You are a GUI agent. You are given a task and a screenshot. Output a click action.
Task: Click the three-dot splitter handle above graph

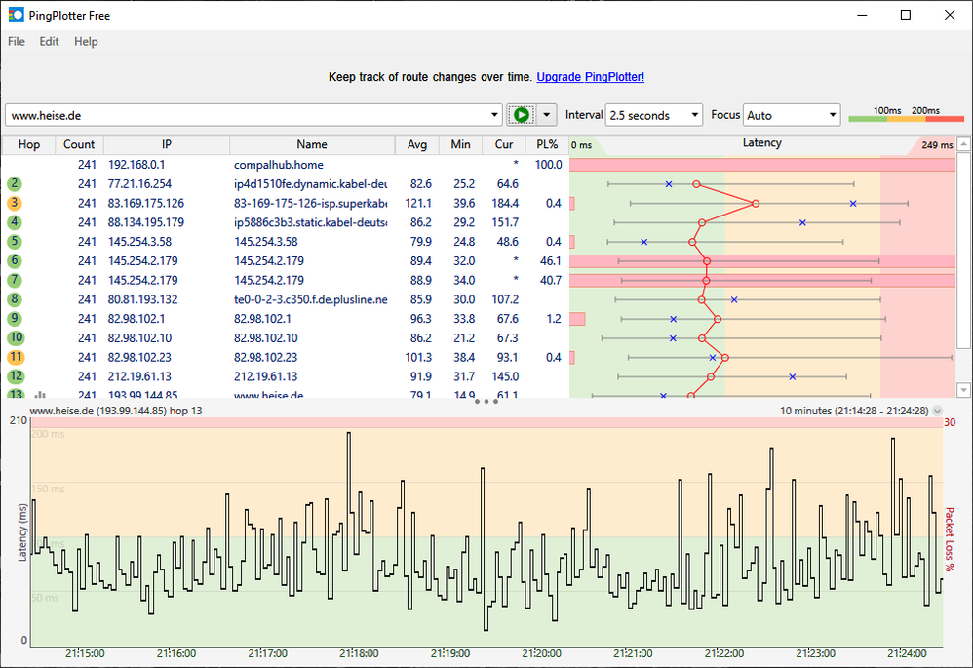point(486,401)
